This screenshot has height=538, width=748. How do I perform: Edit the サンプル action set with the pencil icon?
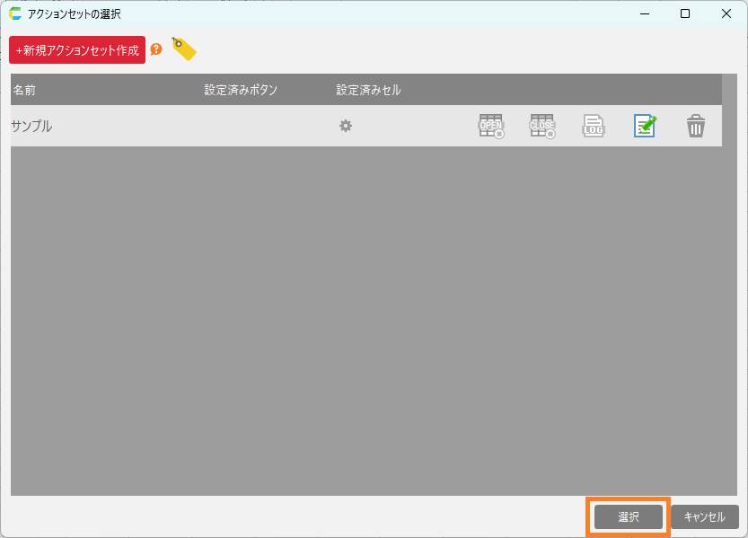click(645, 127)
